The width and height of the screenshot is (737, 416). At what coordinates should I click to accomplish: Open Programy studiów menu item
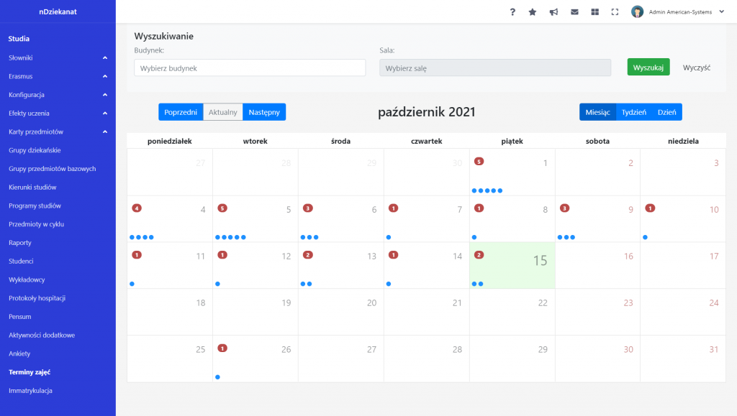(x=35, y=205)
